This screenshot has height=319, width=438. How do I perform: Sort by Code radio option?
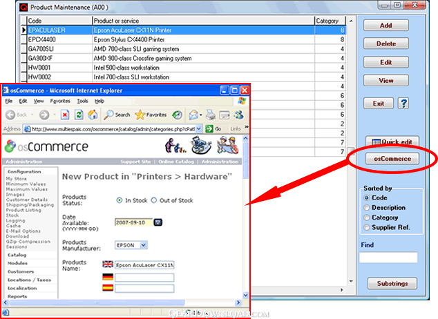click(366, 198)
